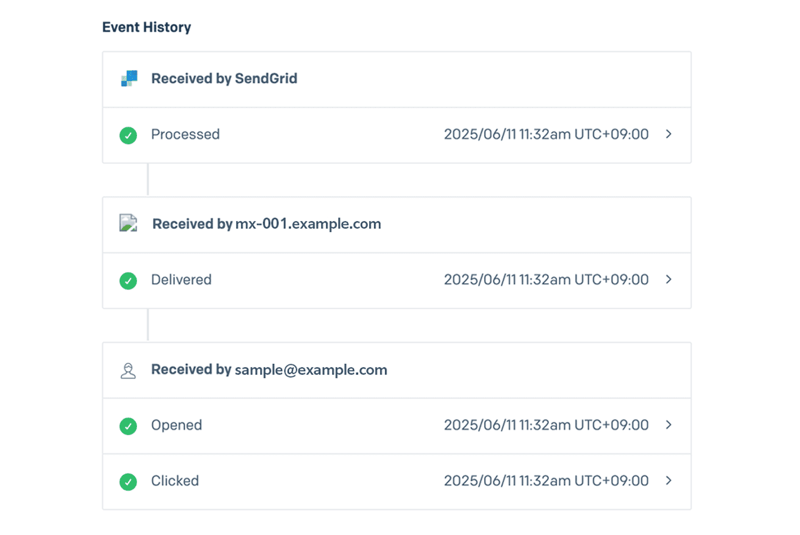Select the Delivered event label
Image resolution: width=800 pixels, height=535 pixels.
pyautogui.click(x=181, y=279)
